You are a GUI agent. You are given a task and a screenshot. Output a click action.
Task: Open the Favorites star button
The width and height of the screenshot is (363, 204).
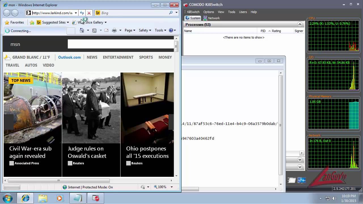pyautogui.click(x=14, y=22)
